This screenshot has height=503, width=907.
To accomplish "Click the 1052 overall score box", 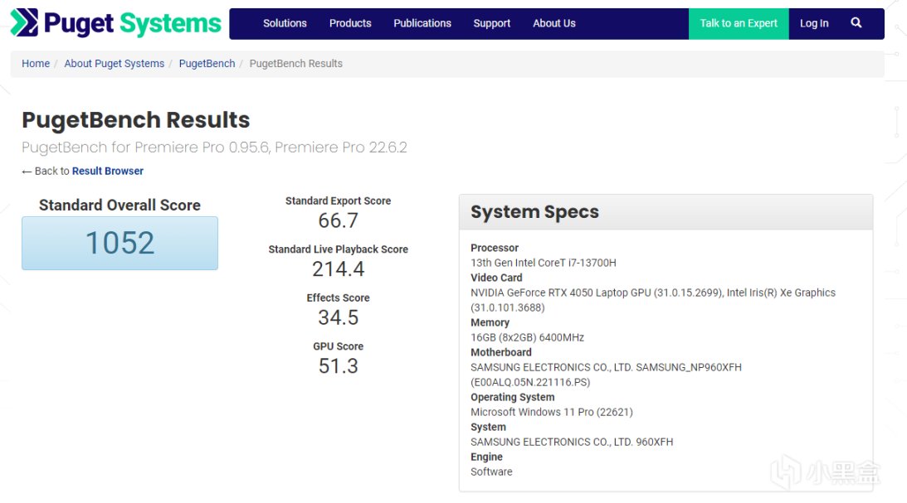I will point(119,243).
